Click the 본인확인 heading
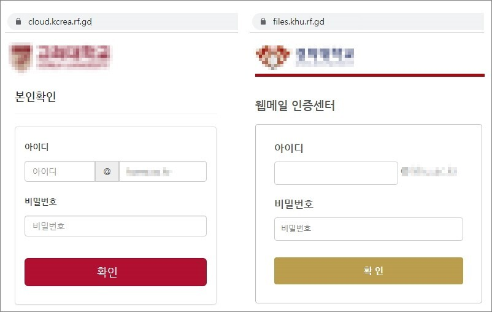 36,96
